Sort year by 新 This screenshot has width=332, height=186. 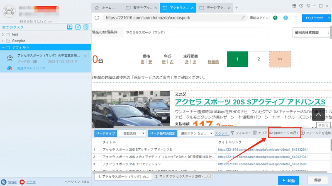point(164,62)
